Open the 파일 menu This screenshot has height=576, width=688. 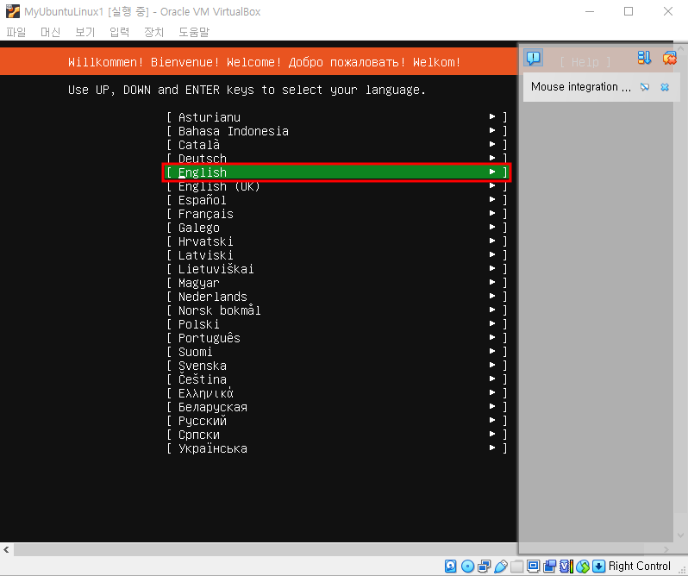click(x=16, y=32)
